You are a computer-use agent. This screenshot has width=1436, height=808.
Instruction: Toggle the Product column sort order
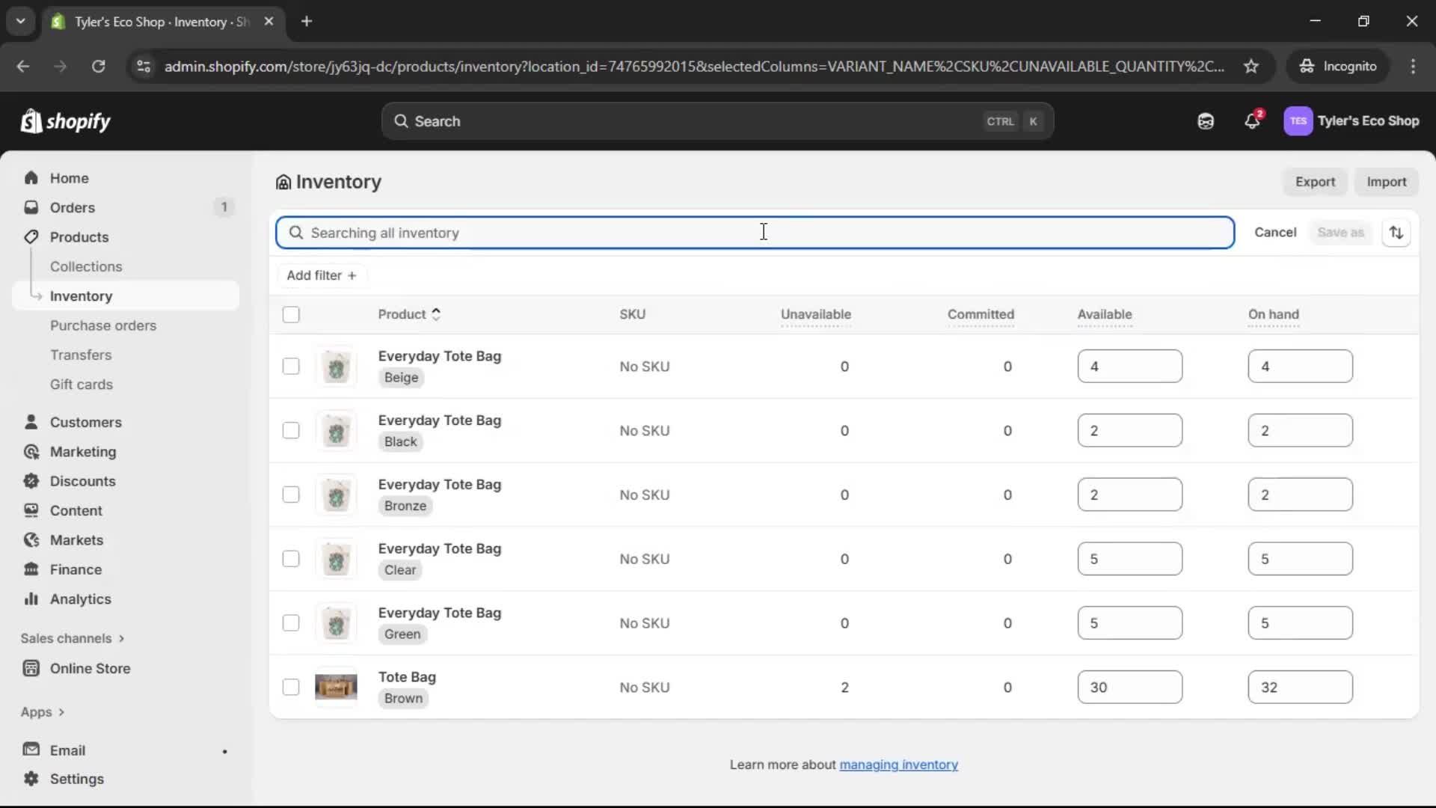438,314
